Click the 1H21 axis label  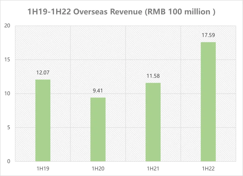[x=152, y=168]
